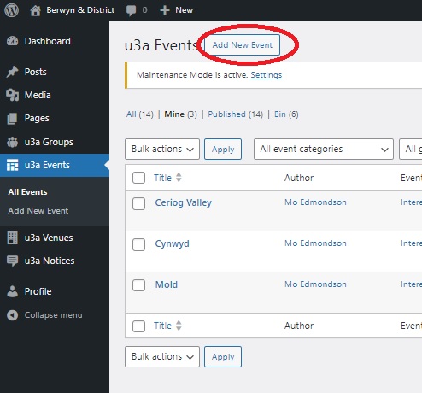Click the plus New icon
The width and height of the screenshot is (422, 393).
pos(165,10)
